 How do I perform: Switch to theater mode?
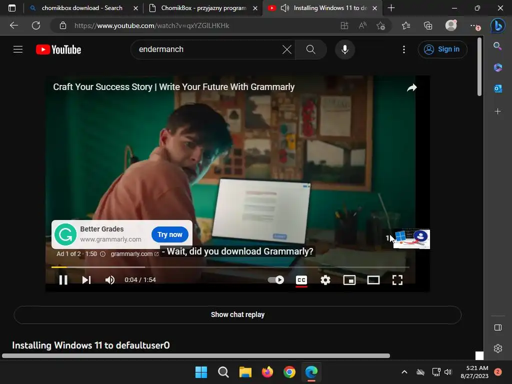pyautogui.click(x=373, y=280)
